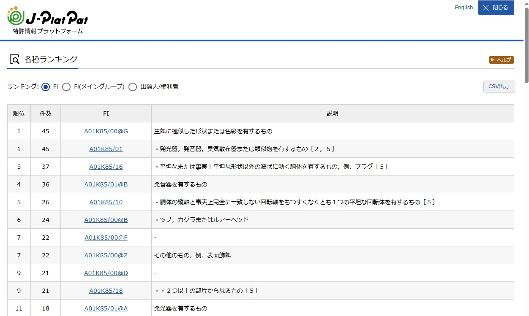Click the 件数 column header

pos(46,113)
